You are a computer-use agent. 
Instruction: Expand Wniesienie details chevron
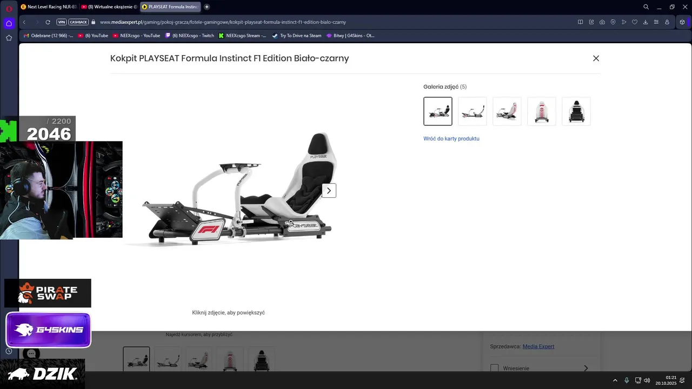(585, 368)
